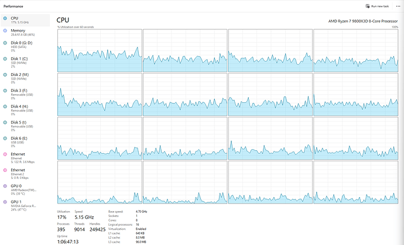Select Disk 5 (I:) removable entry
The height and width of the screenshot is (245, 404).
pyautogui.click(x=25, y=126)
